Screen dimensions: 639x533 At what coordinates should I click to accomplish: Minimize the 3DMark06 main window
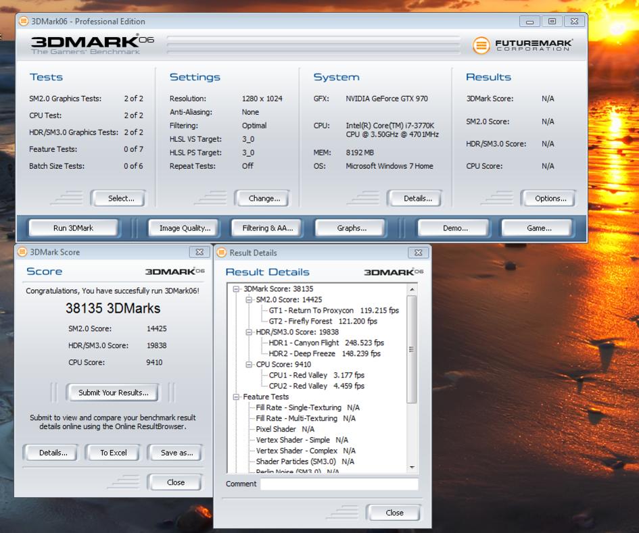tap(529, 22)
